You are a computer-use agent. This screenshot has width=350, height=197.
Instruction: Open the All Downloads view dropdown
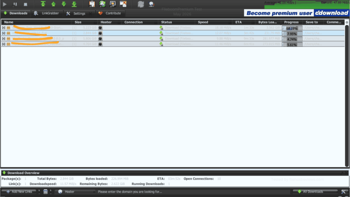point(315,192)
